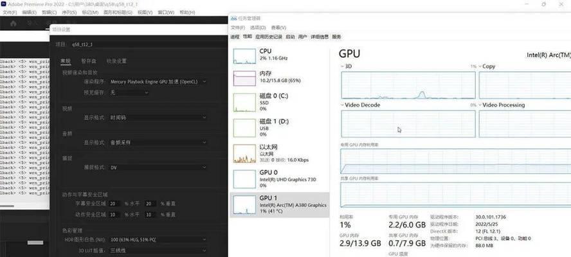Open 3D graph engine selector
The width and height of the screenshot is (571, 257).
(347, 66)
